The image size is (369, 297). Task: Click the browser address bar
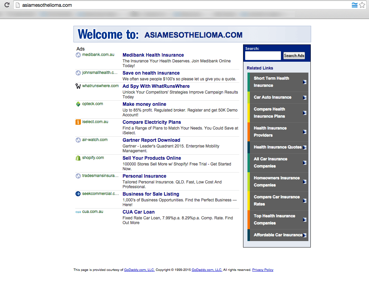click(102, 5)
